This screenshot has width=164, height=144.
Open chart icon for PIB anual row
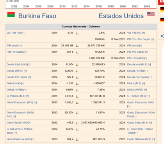tap(77, 46)
